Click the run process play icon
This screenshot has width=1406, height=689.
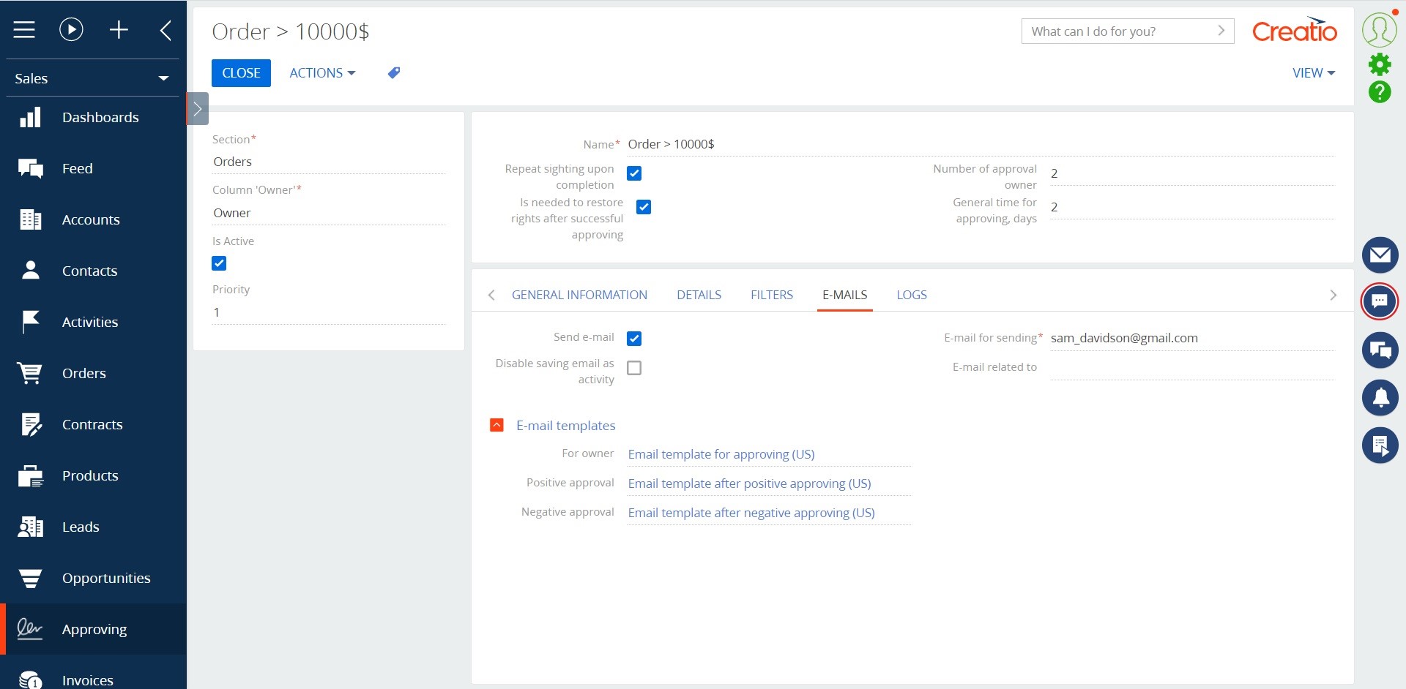[70, 29]
